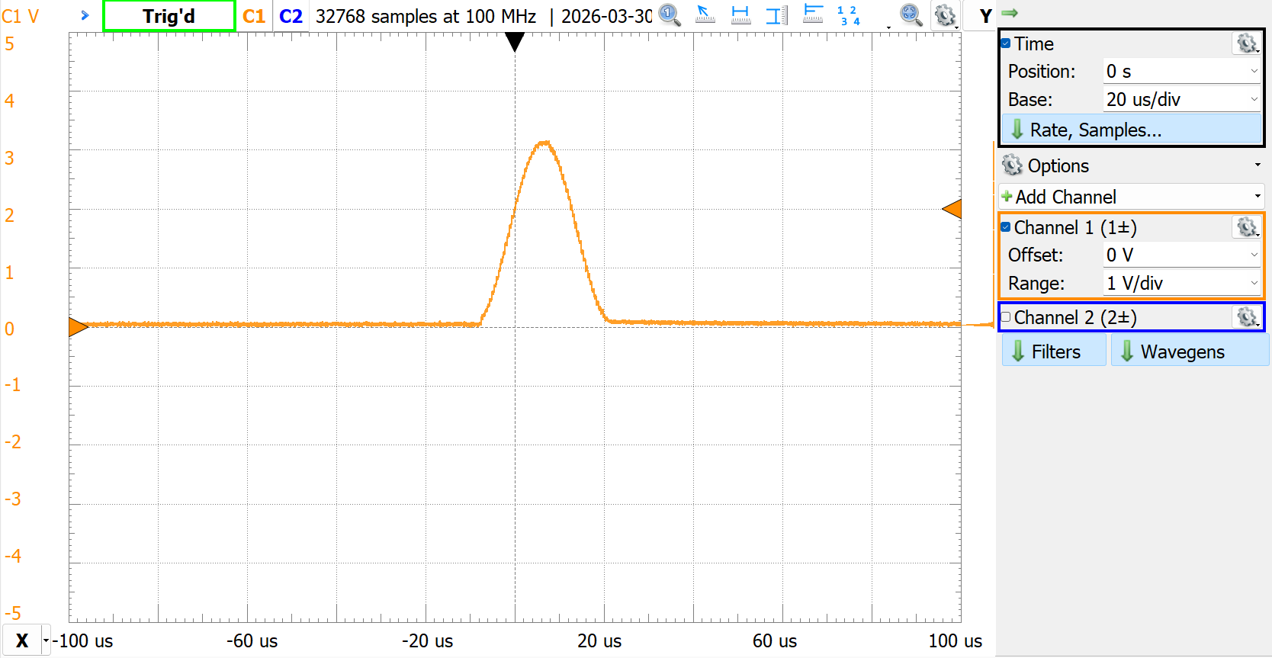Expand the Add Channel dropdown
Screen dimensions: 1272x658
[1131, 197]
